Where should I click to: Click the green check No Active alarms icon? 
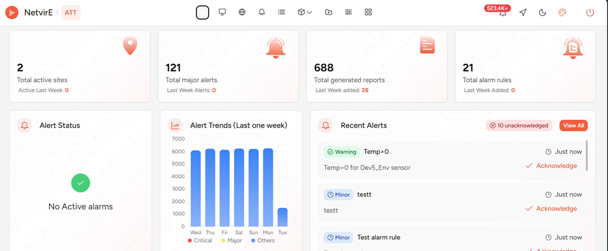(x=81, y=183)
